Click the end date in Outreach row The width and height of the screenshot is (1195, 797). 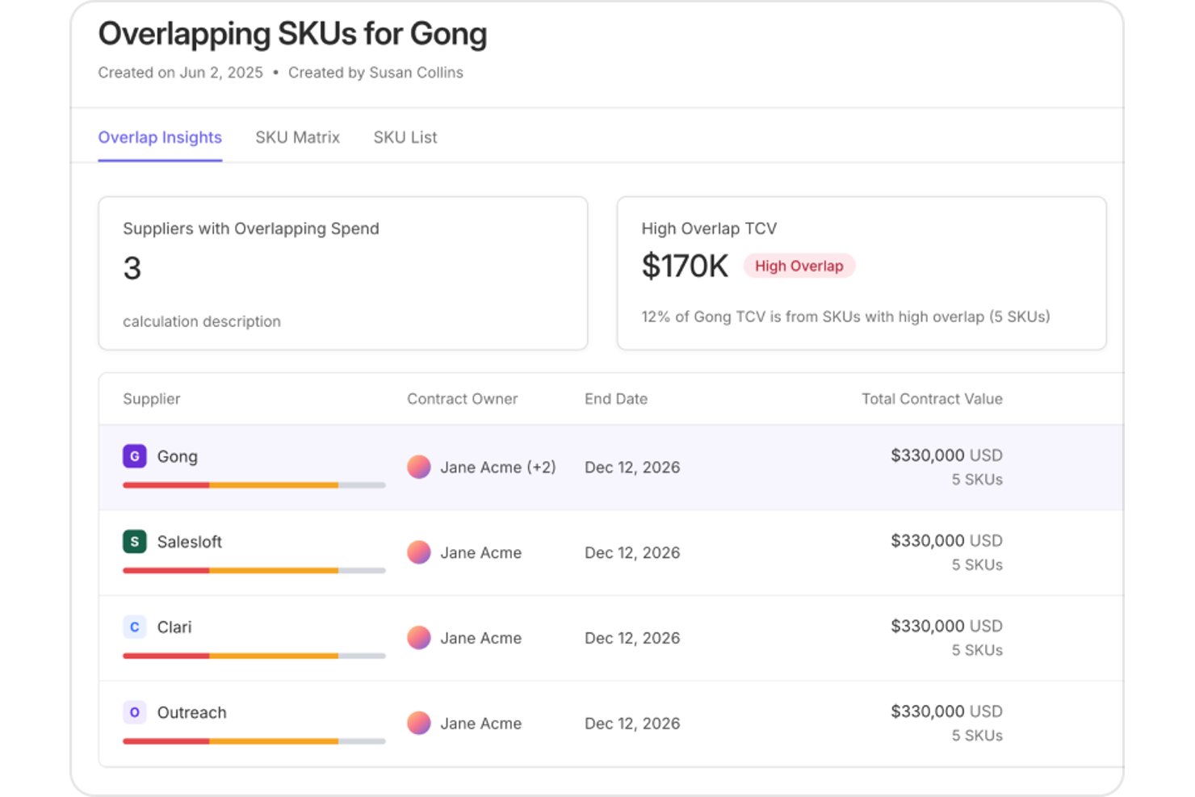[632, 724]
